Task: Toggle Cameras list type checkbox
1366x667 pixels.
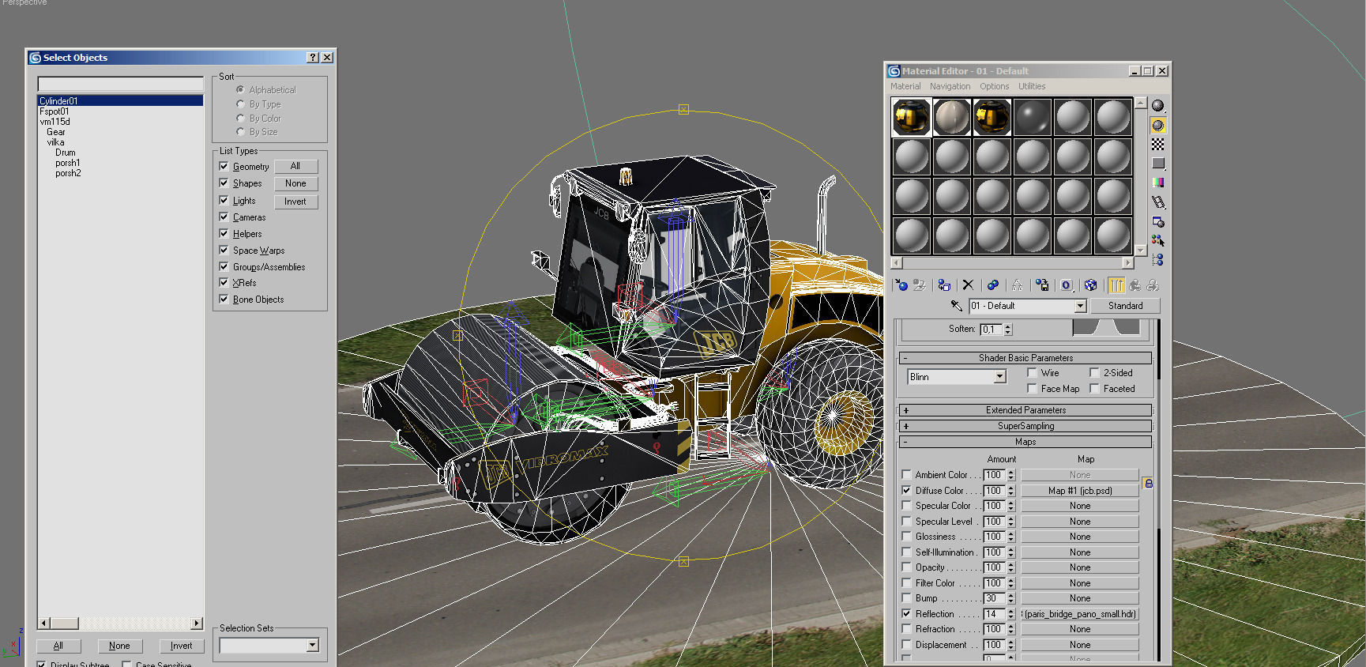Action: tap(224, 217)
